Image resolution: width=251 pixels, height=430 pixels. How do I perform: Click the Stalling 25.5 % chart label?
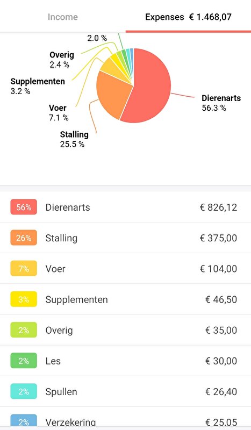click(x=74, y=139)
